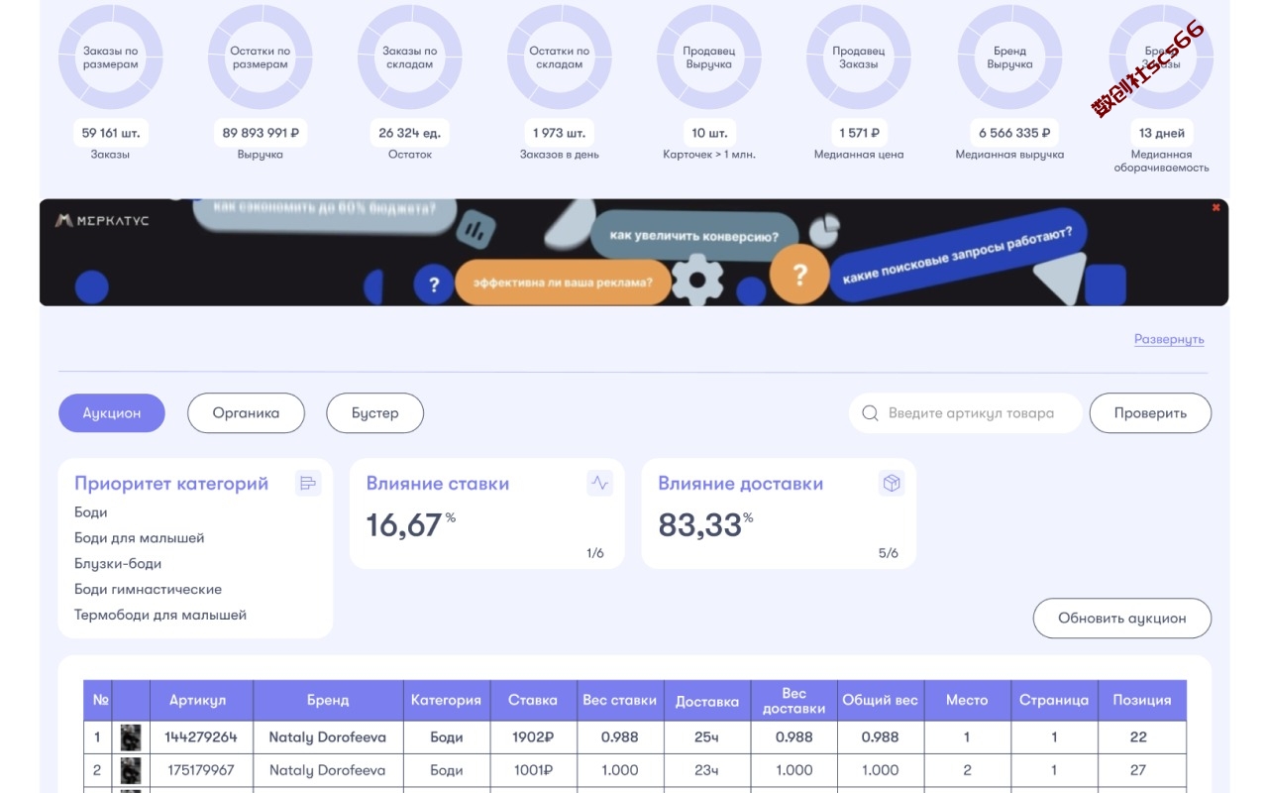Open the Заказы по размерам donut chart
This screenshot has width=1268, height=793.
[111, 57]
